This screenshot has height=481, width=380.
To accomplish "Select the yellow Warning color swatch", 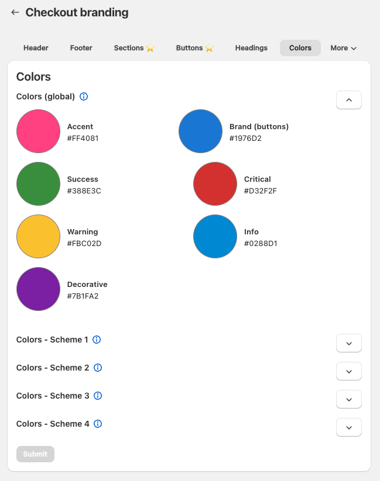I will [38, 236].
